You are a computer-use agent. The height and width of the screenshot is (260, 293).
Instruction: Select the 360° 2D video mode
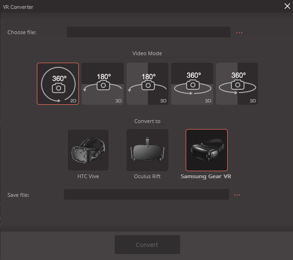pyautogui.click(x=58, y=84)
